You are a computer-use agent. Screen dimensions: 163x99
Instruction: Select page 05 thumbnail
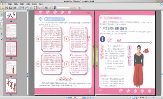tap(11, 86)
